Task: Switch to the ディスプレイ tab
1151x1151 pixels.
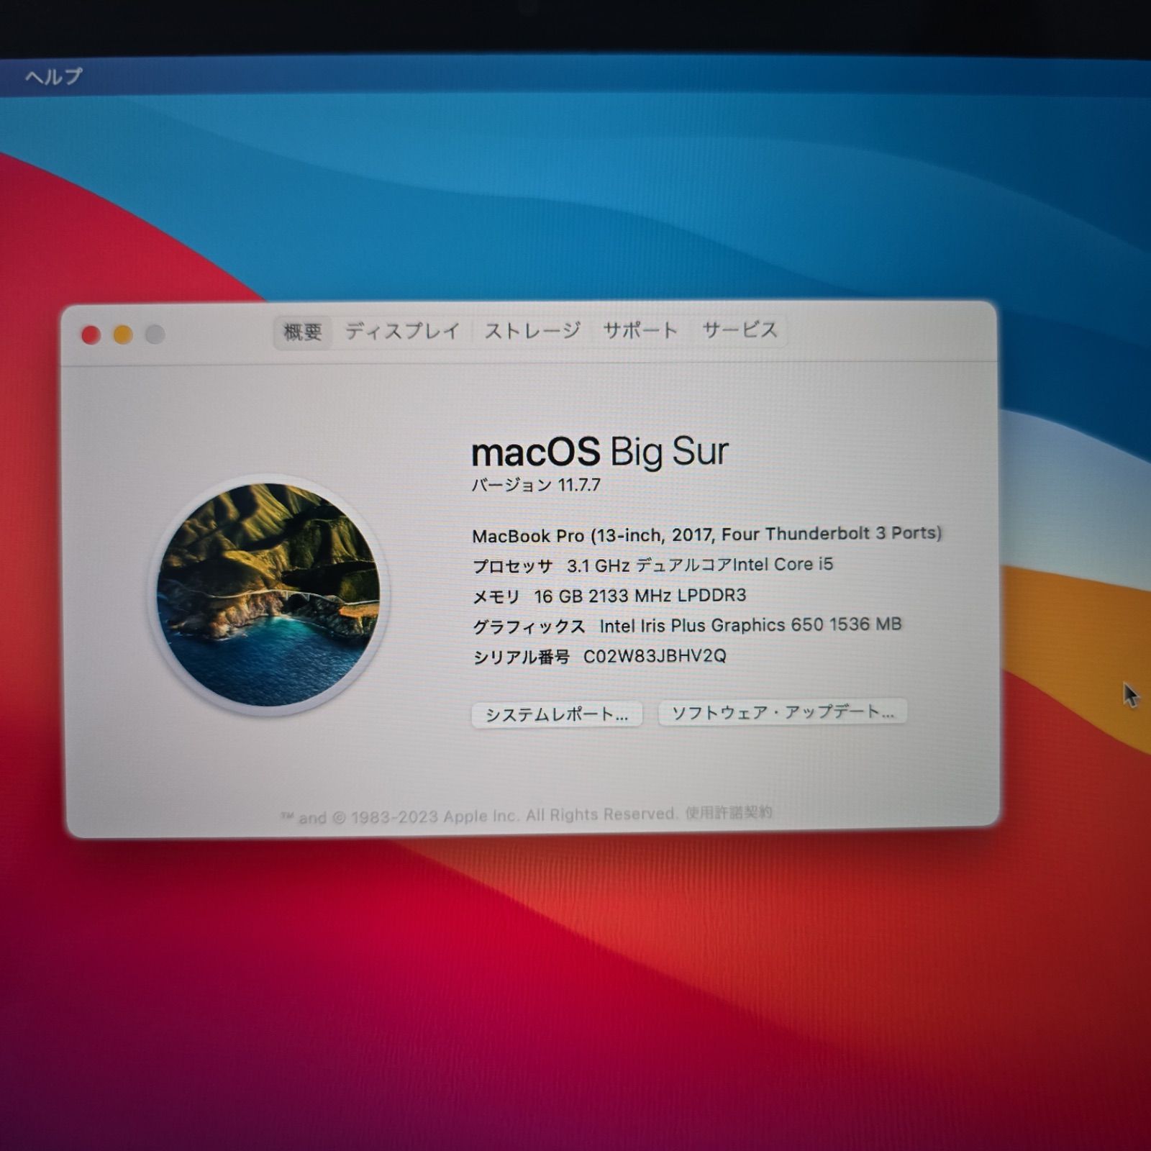Action: pos(402,331)
